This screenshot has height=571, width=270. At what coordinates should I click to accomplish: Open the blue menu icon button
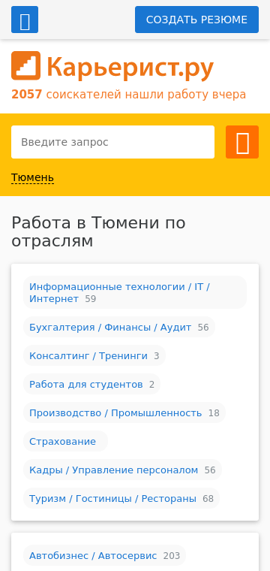(25, 20)
